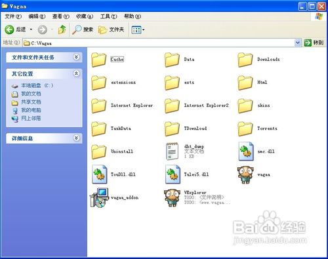Open 本地磁盘 (C:) link

tap(37, 85)
